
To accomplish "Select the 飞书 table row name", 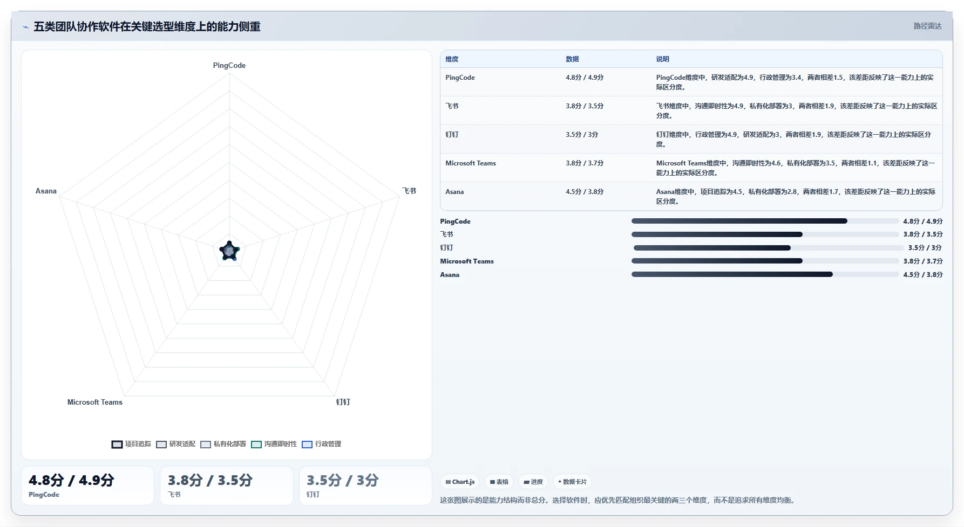I will [452, 106].
